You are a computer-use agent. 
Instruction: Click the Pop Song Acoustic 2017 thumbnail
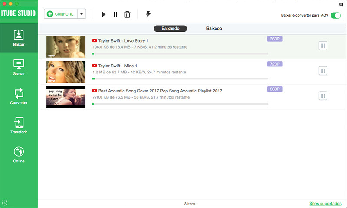pyautogui.click(x=66, y=97)
